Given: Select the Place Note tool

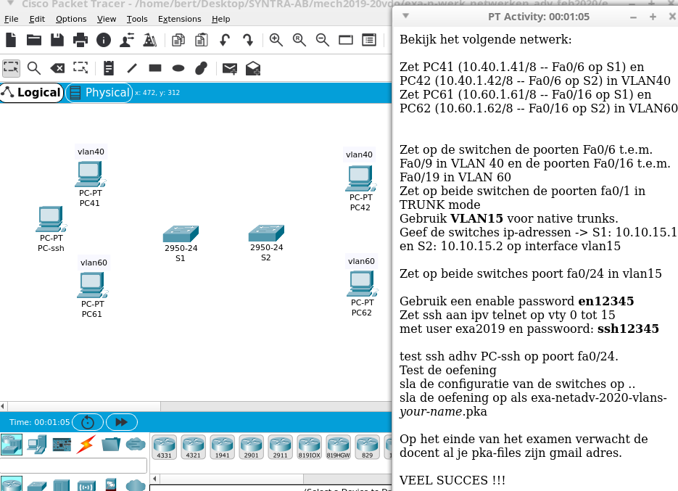Looking at the screenshot, I should 109,67.
